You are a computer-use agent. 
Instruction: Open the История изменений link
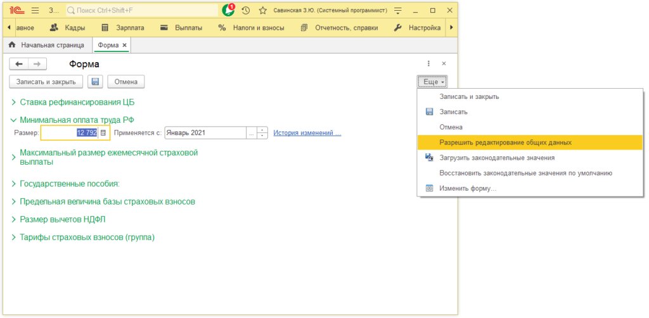point(307,133)
